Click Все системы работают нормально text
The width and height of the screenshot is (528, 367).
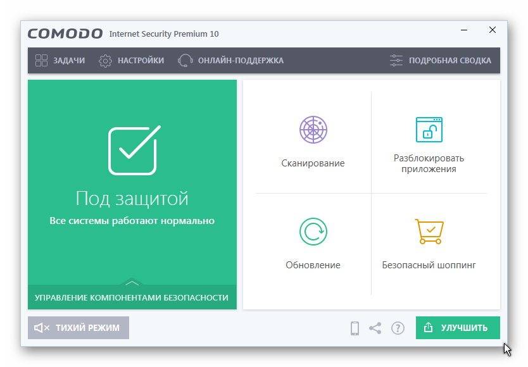tap(132, 221)
